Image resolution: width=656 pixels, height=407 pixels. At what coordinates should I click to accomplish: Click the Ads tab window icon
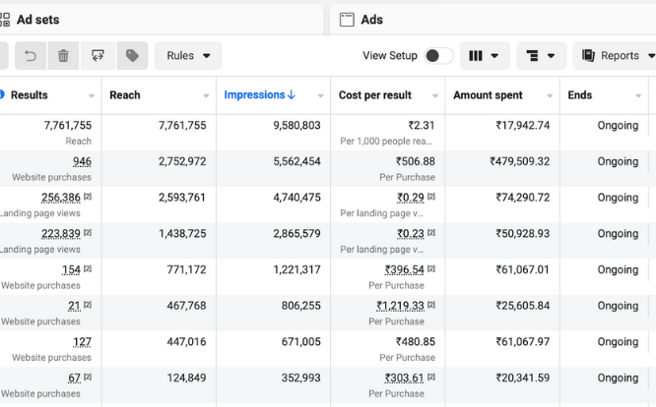click(x=347, y=19)
